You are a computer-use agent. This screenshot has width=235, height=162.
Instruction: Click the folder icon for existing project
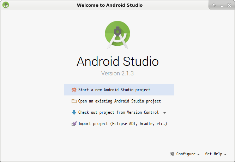74,101
